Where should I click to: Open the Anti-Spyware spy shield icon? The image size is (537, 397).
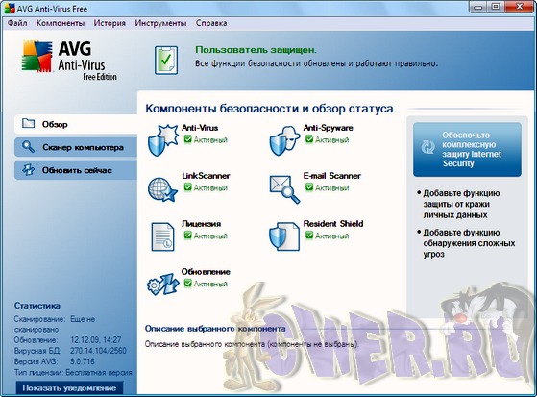point(284,140)
